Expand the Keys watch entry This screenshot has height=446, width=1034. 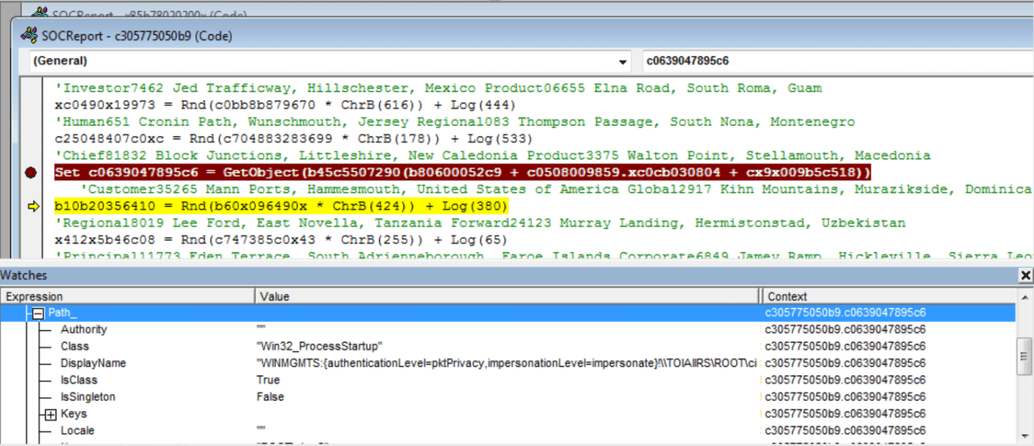[x=50, y=414]
